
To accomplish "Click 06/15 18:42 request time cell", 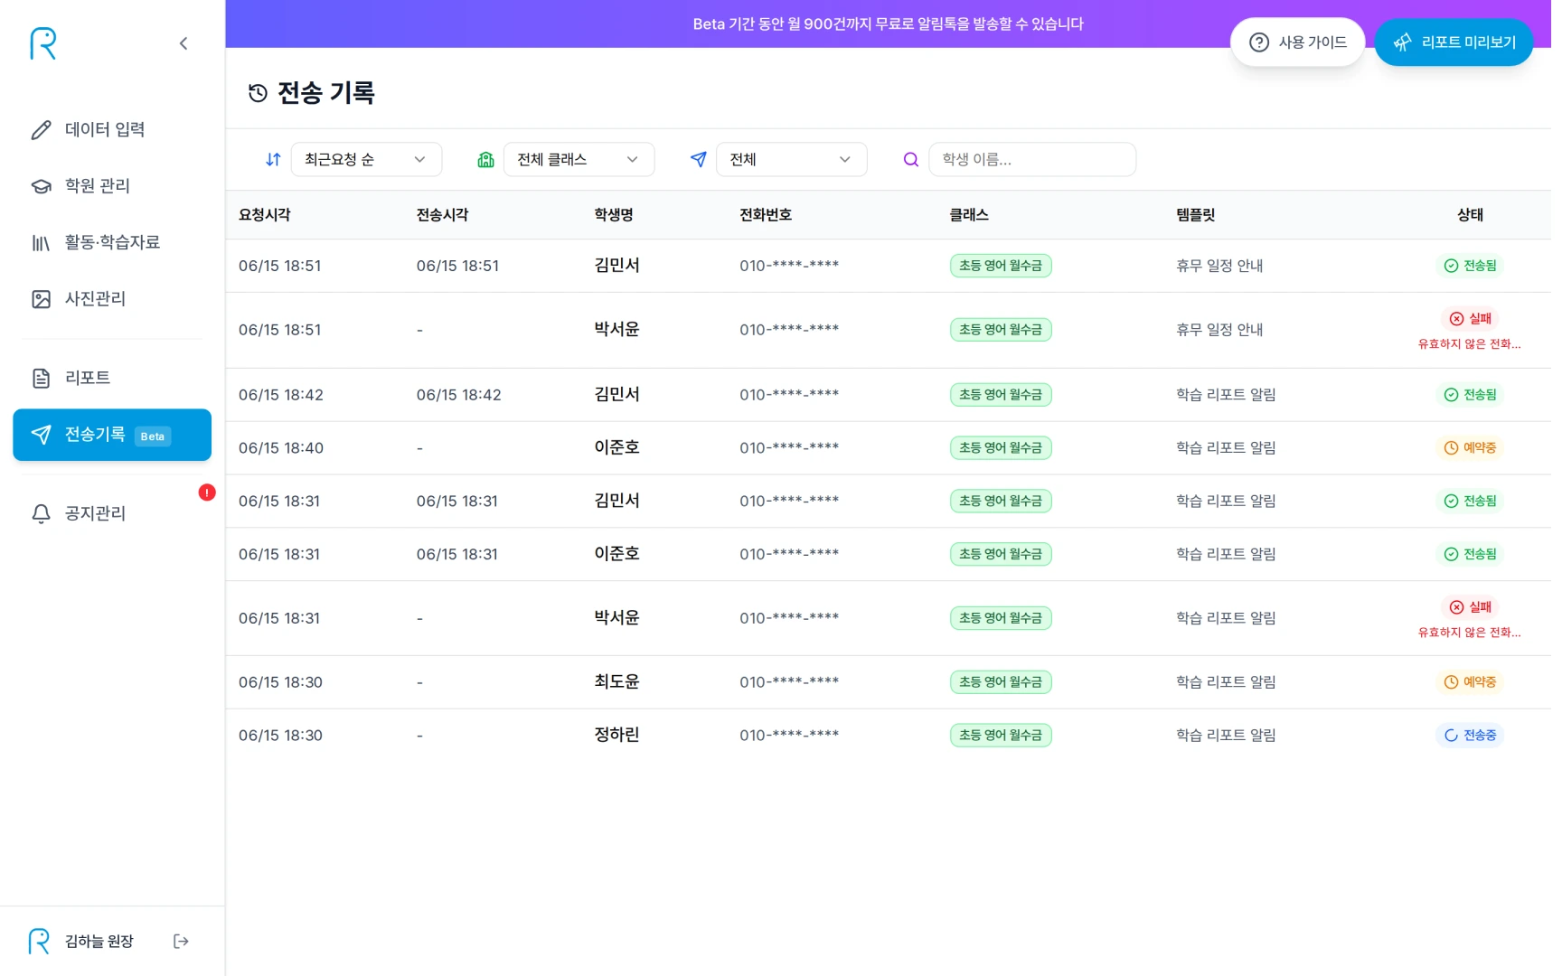I will click(281, 395).
